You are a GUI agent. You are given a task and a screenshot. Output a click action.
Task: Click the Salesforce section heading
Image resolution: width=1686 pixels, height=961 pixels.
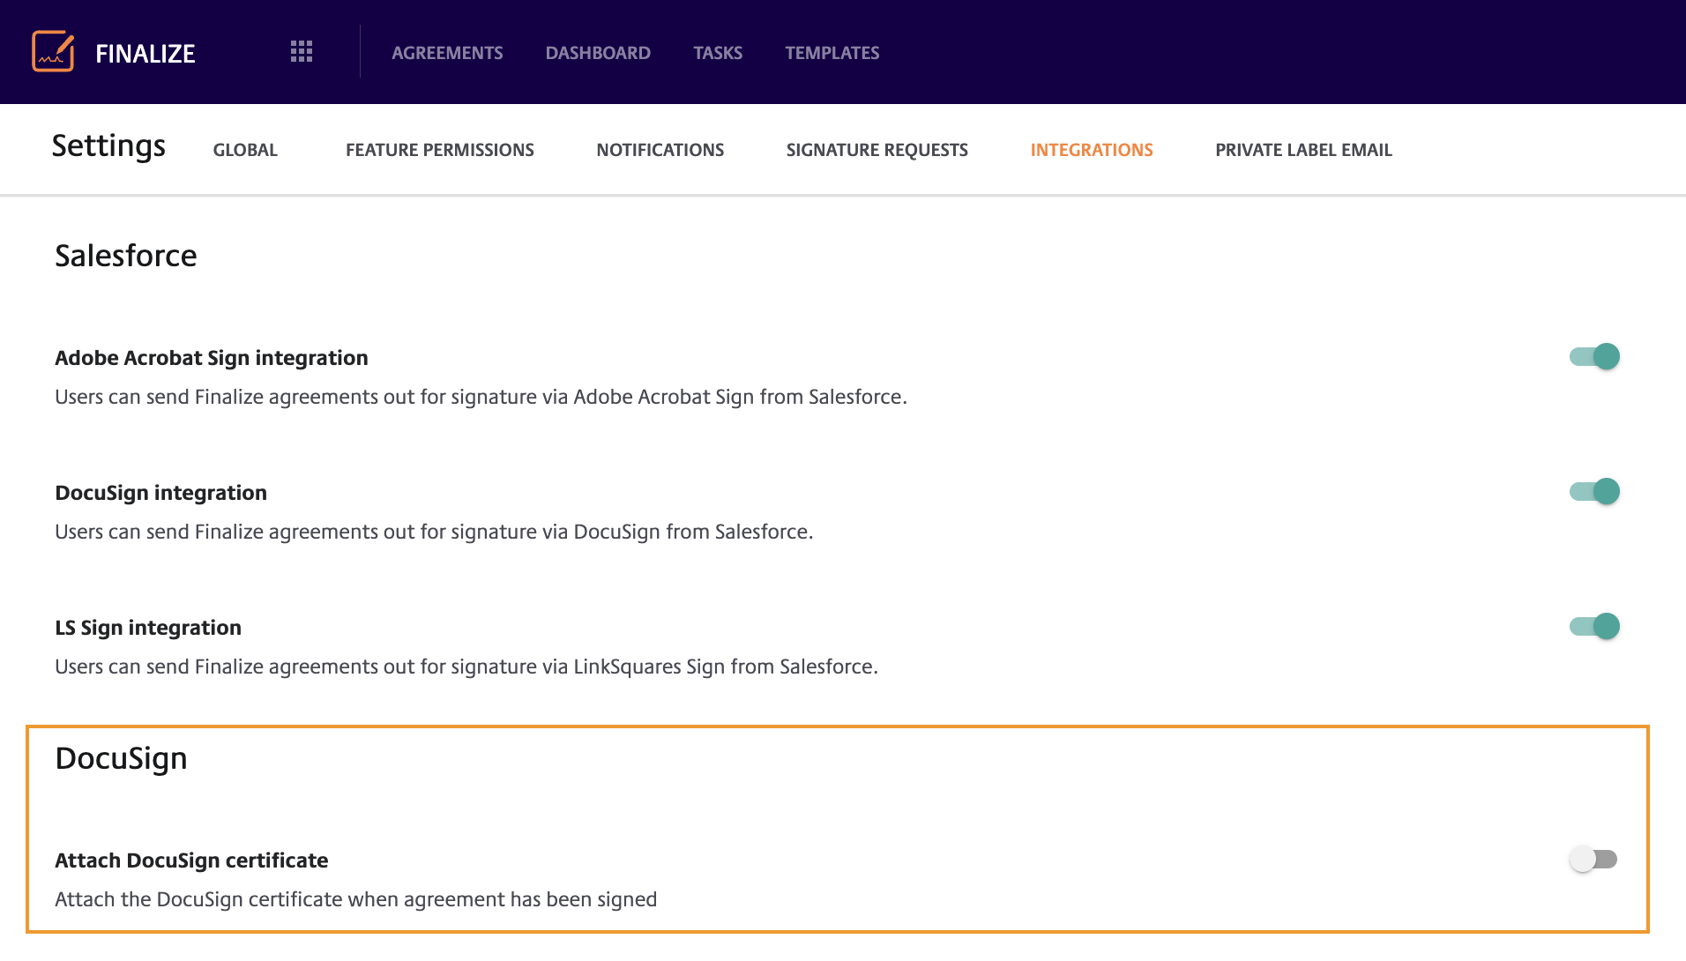pyautogui.click(x=126, y=256)
